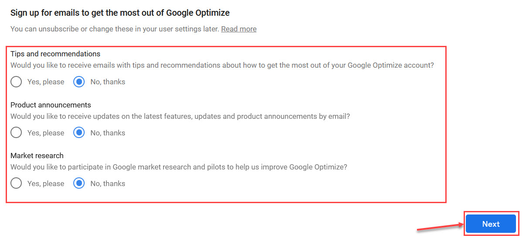Viewport: 526px width, 249px height.
Task: Click 'Yes, please' label text under Market research
Action: click(x=46, y=183)
